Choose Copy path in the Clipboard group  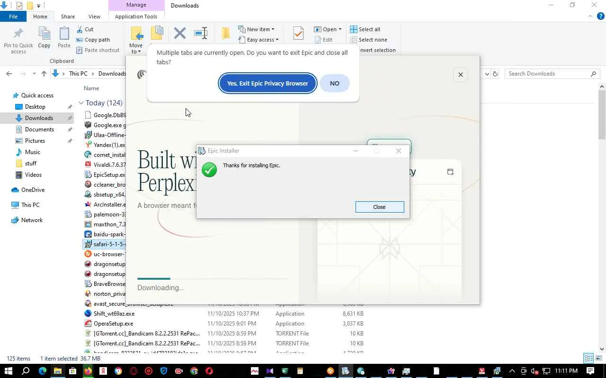93,40
